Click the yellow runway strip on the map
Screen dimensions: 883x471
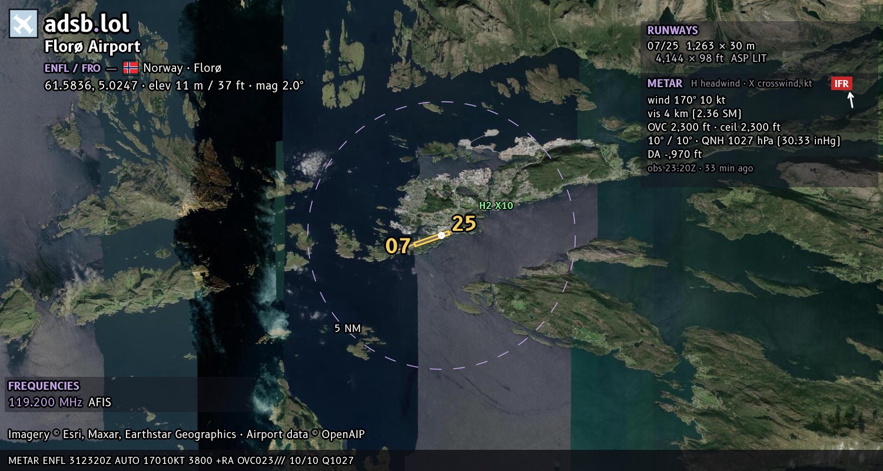click(431, 239)
